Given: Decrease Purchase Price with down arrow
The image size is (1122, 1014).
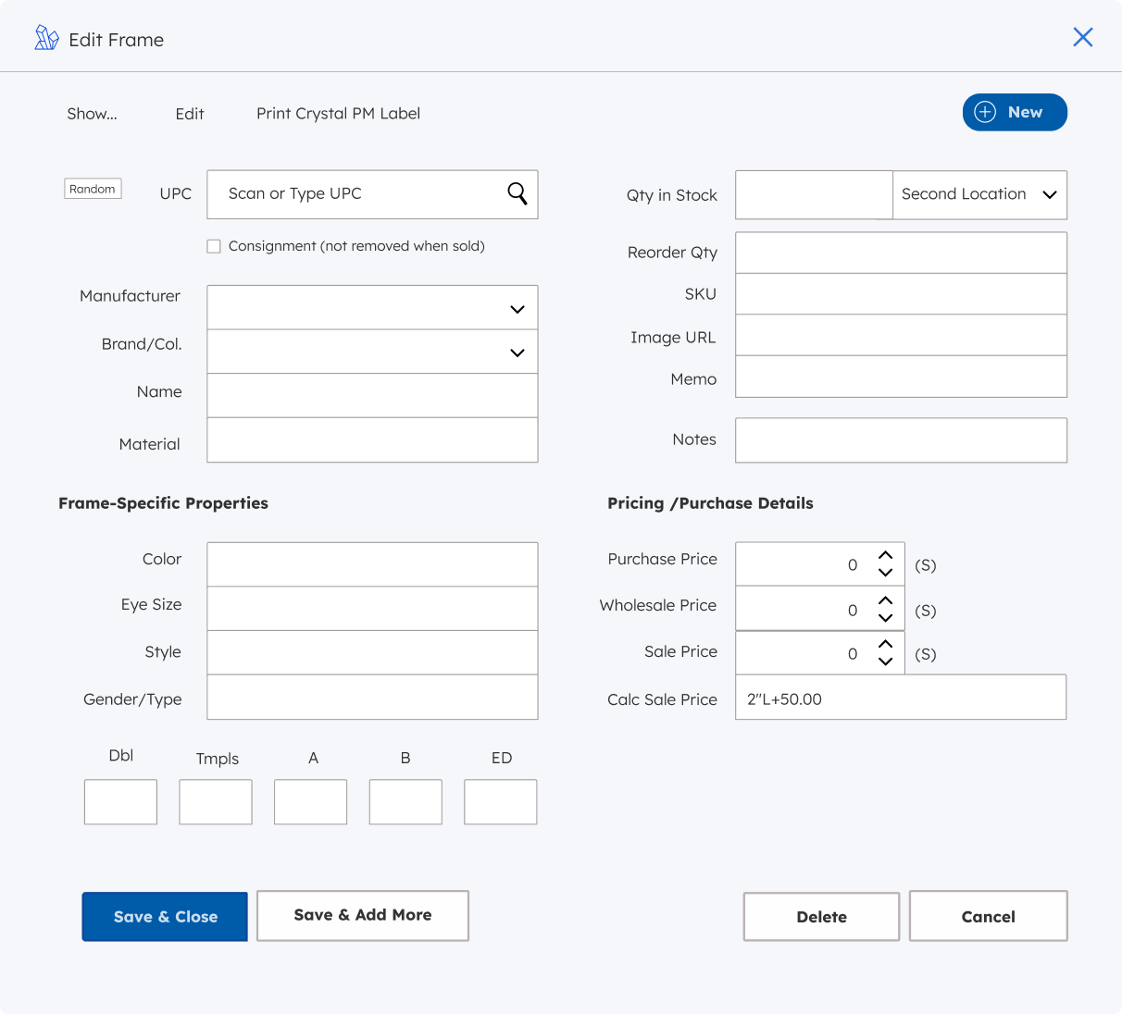Looking at the screenshot, I should [x=886, y=573].
